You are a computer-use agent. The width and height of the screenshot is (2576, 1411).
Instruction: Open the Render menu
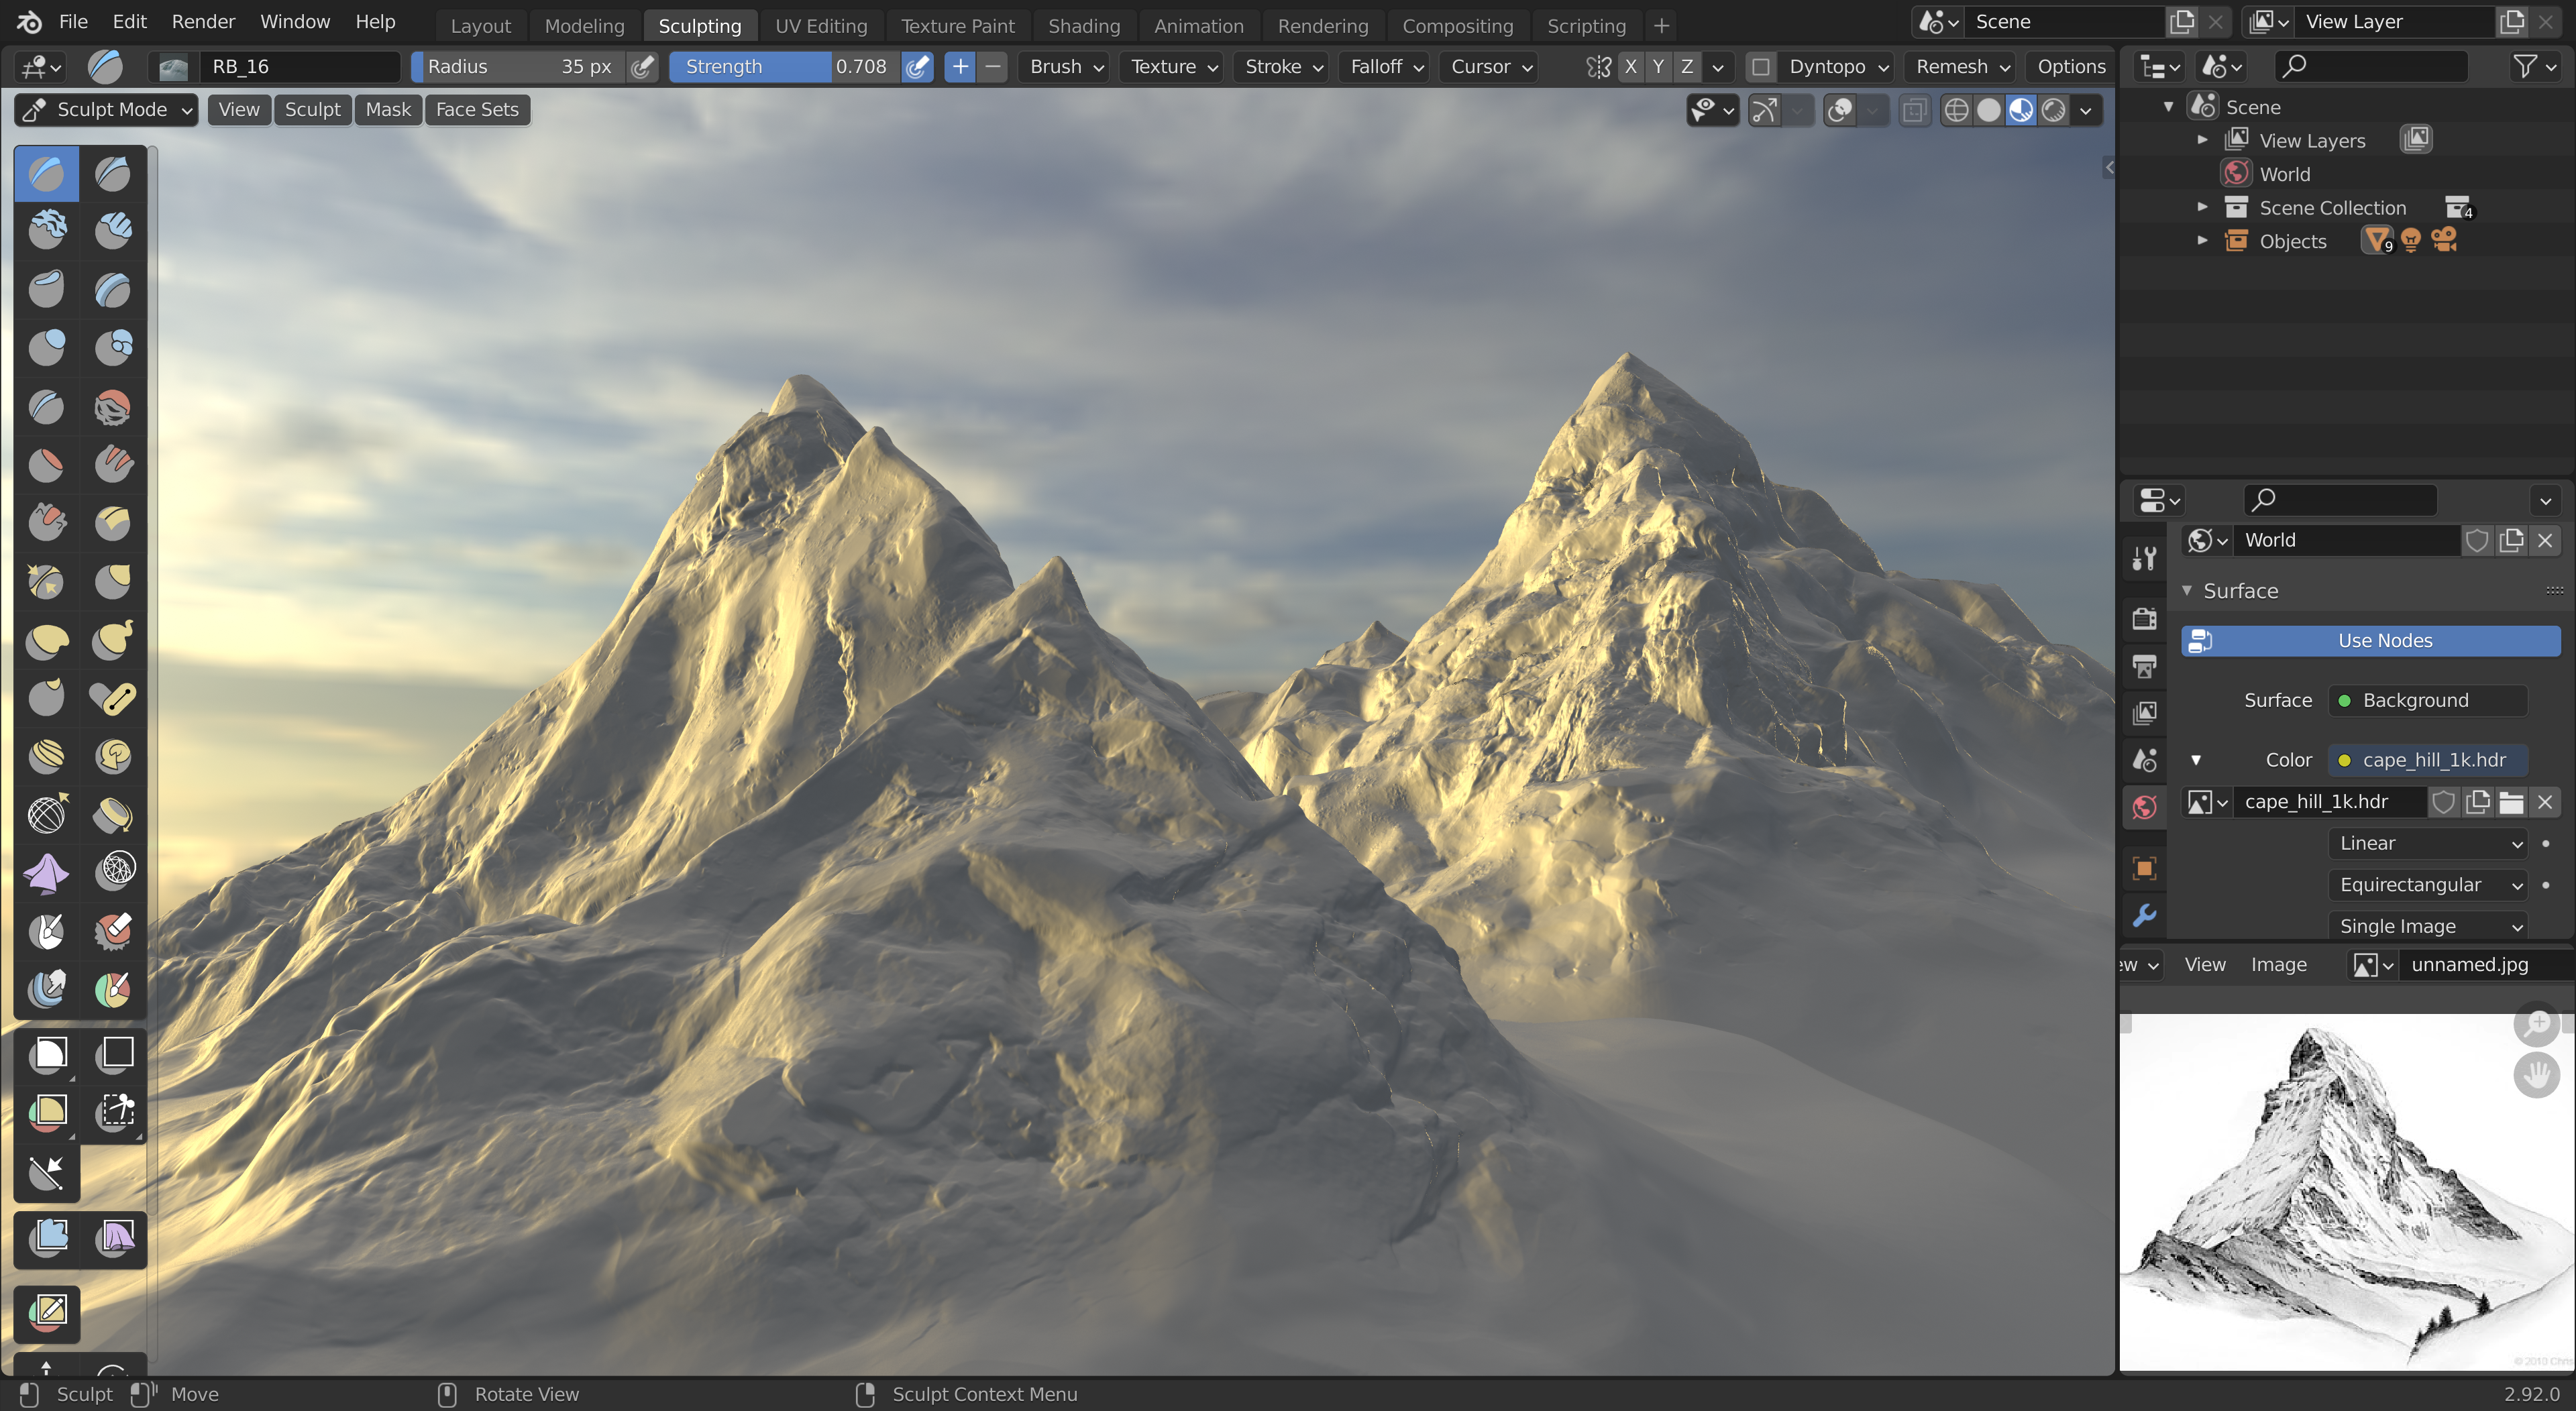point(203,22)
